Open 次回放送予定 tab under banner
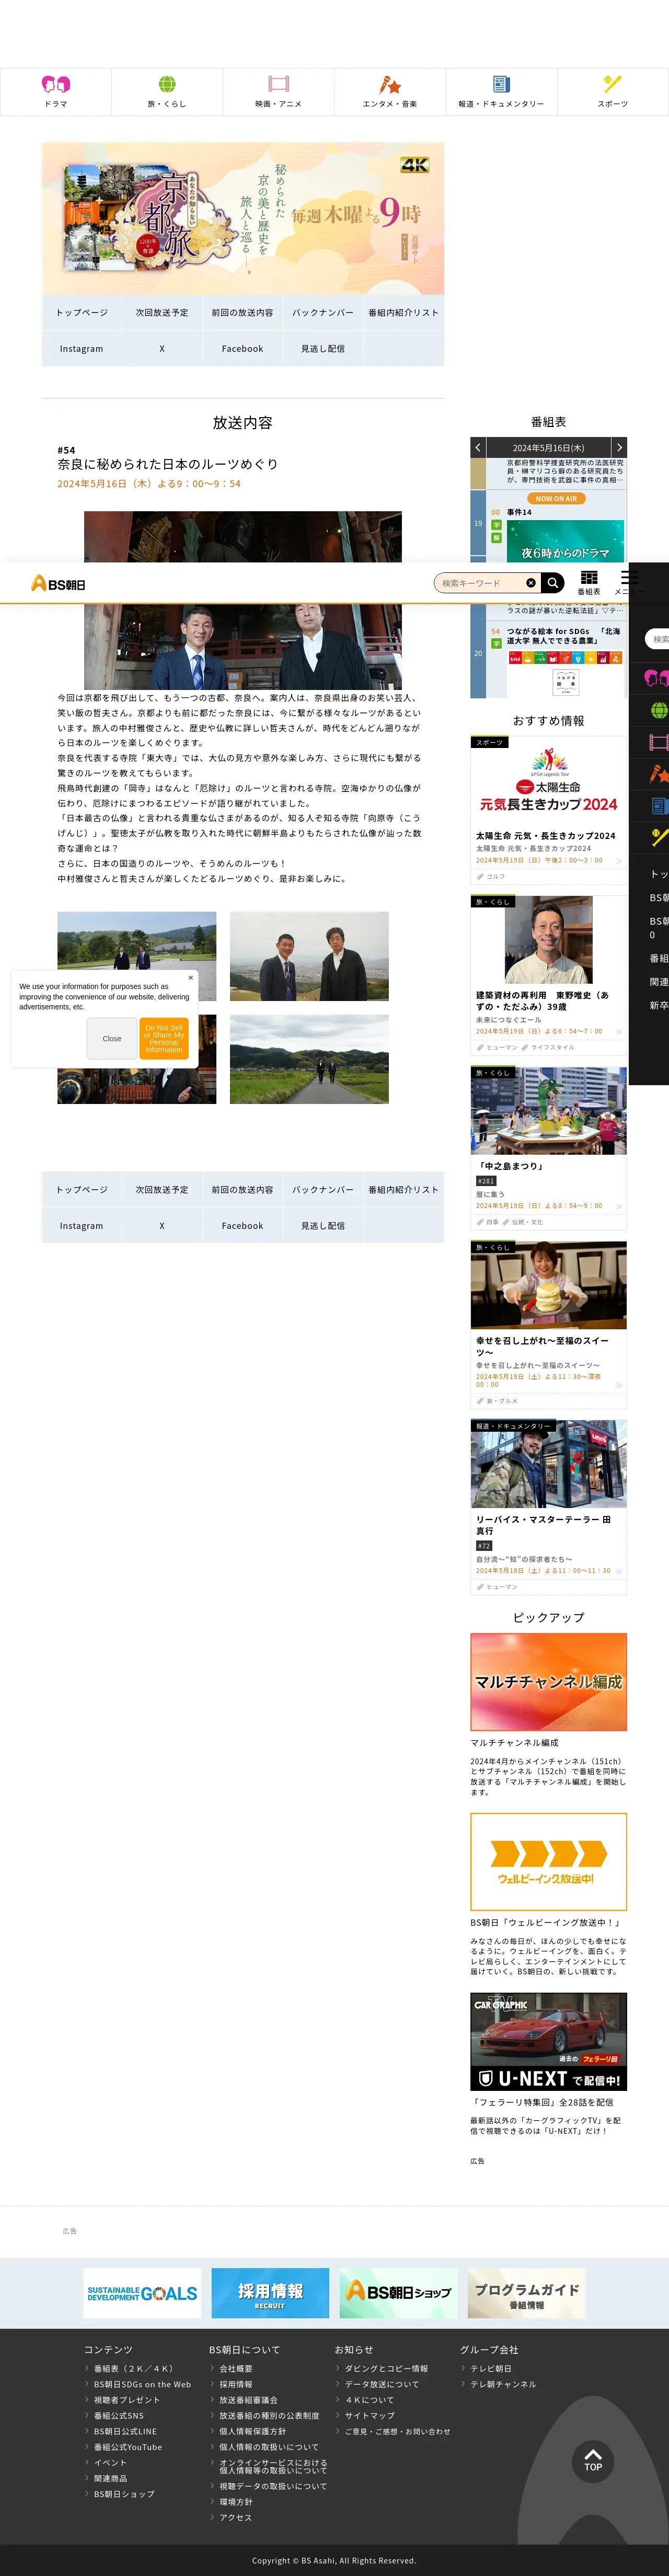 (162, 313)
